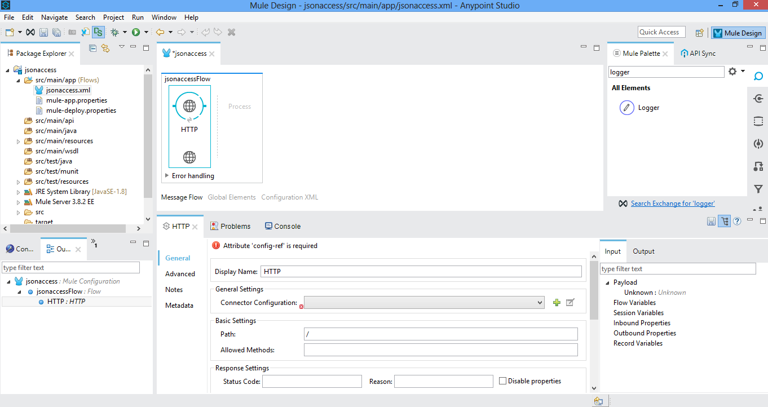Collapse the jsonaccess project node
This screenshot has width=768, height=407.
[7, 70]
